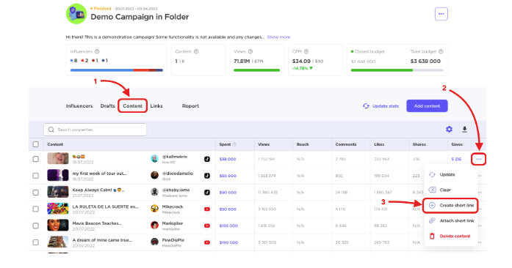
Task: Expand the description with Show more
Action: [278, 37]
